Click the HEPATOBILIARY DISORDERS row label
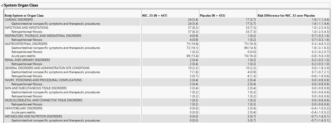 pos(24,108)
